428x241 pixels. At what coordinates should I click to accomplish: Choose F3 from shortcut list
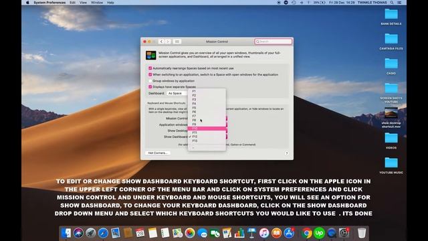click(x=207, y=100)
